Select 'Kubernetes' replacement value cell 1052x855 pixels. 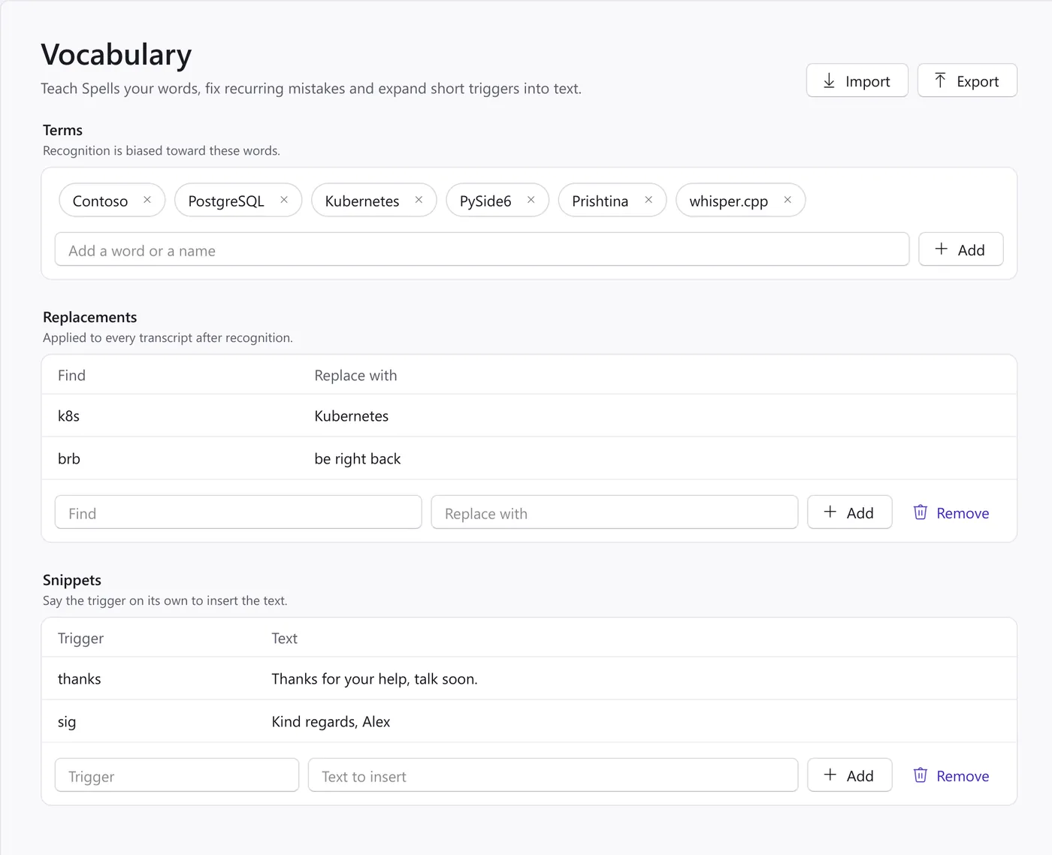351,415
